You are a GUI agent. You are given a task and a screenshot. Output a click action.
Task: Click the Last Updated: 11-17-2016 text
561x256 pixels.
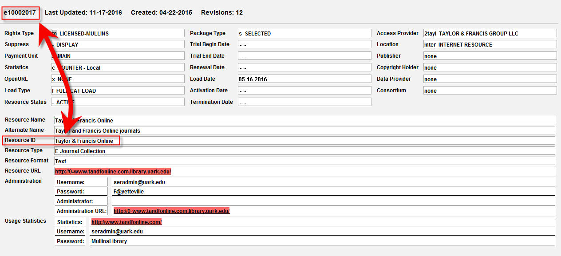click(83, 12)
